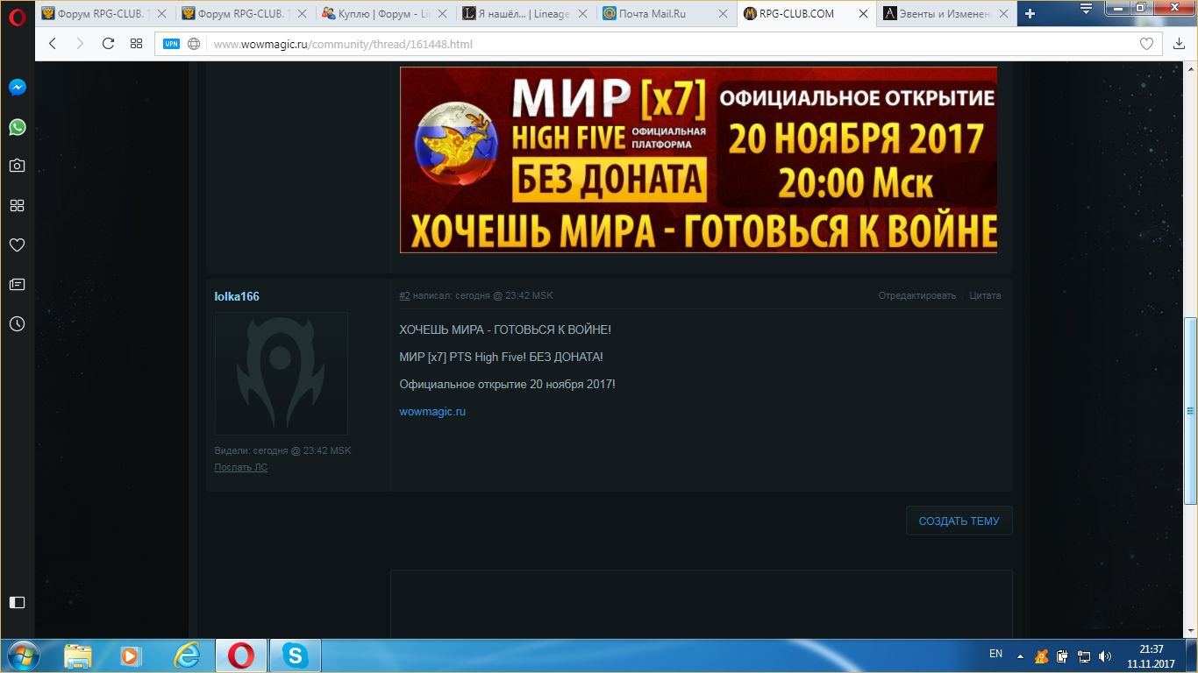This screenshot has width=1198, height=673.
Task: Click the page vertical scrollbar thumb
Action: pos(1190,410)
